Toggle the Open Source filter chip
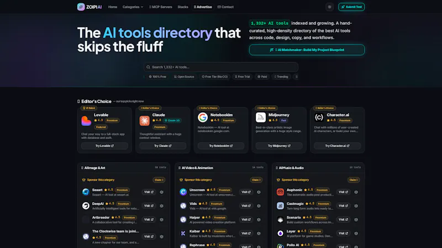 [184, 77]
